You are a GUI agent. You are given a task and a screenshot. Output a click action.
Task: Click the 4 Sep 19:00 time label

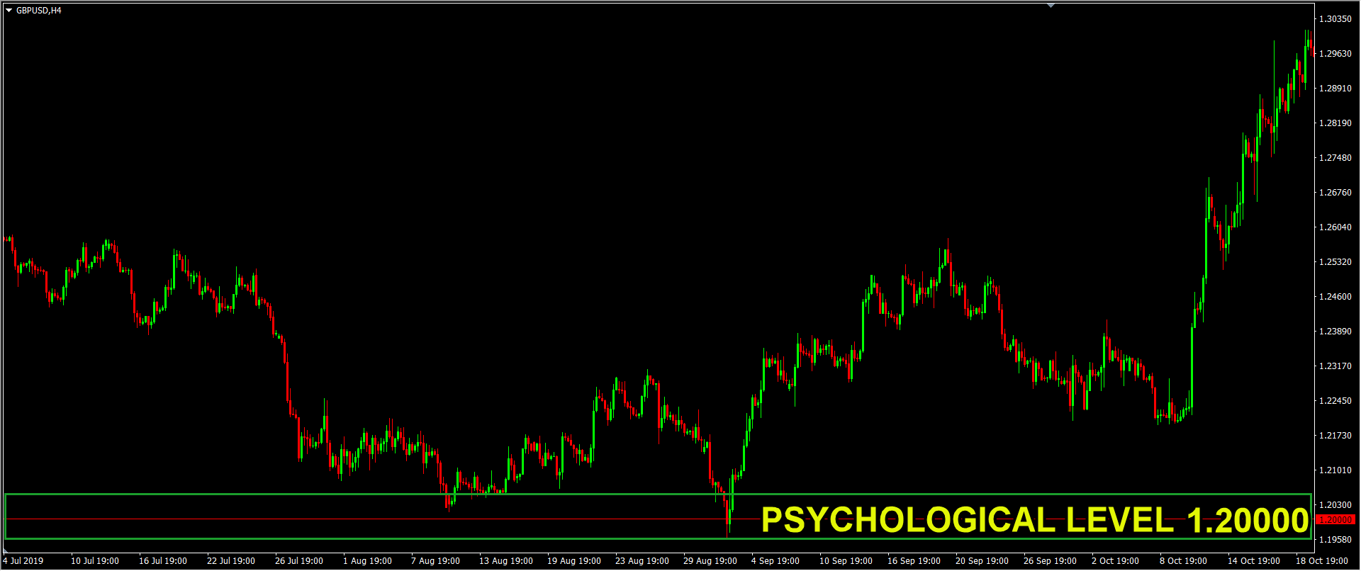click(775, 561)
